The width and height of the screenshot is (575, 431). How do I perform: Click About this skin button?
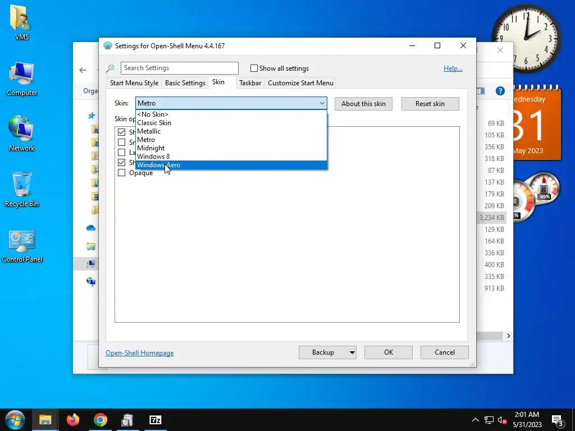(363, 104)
